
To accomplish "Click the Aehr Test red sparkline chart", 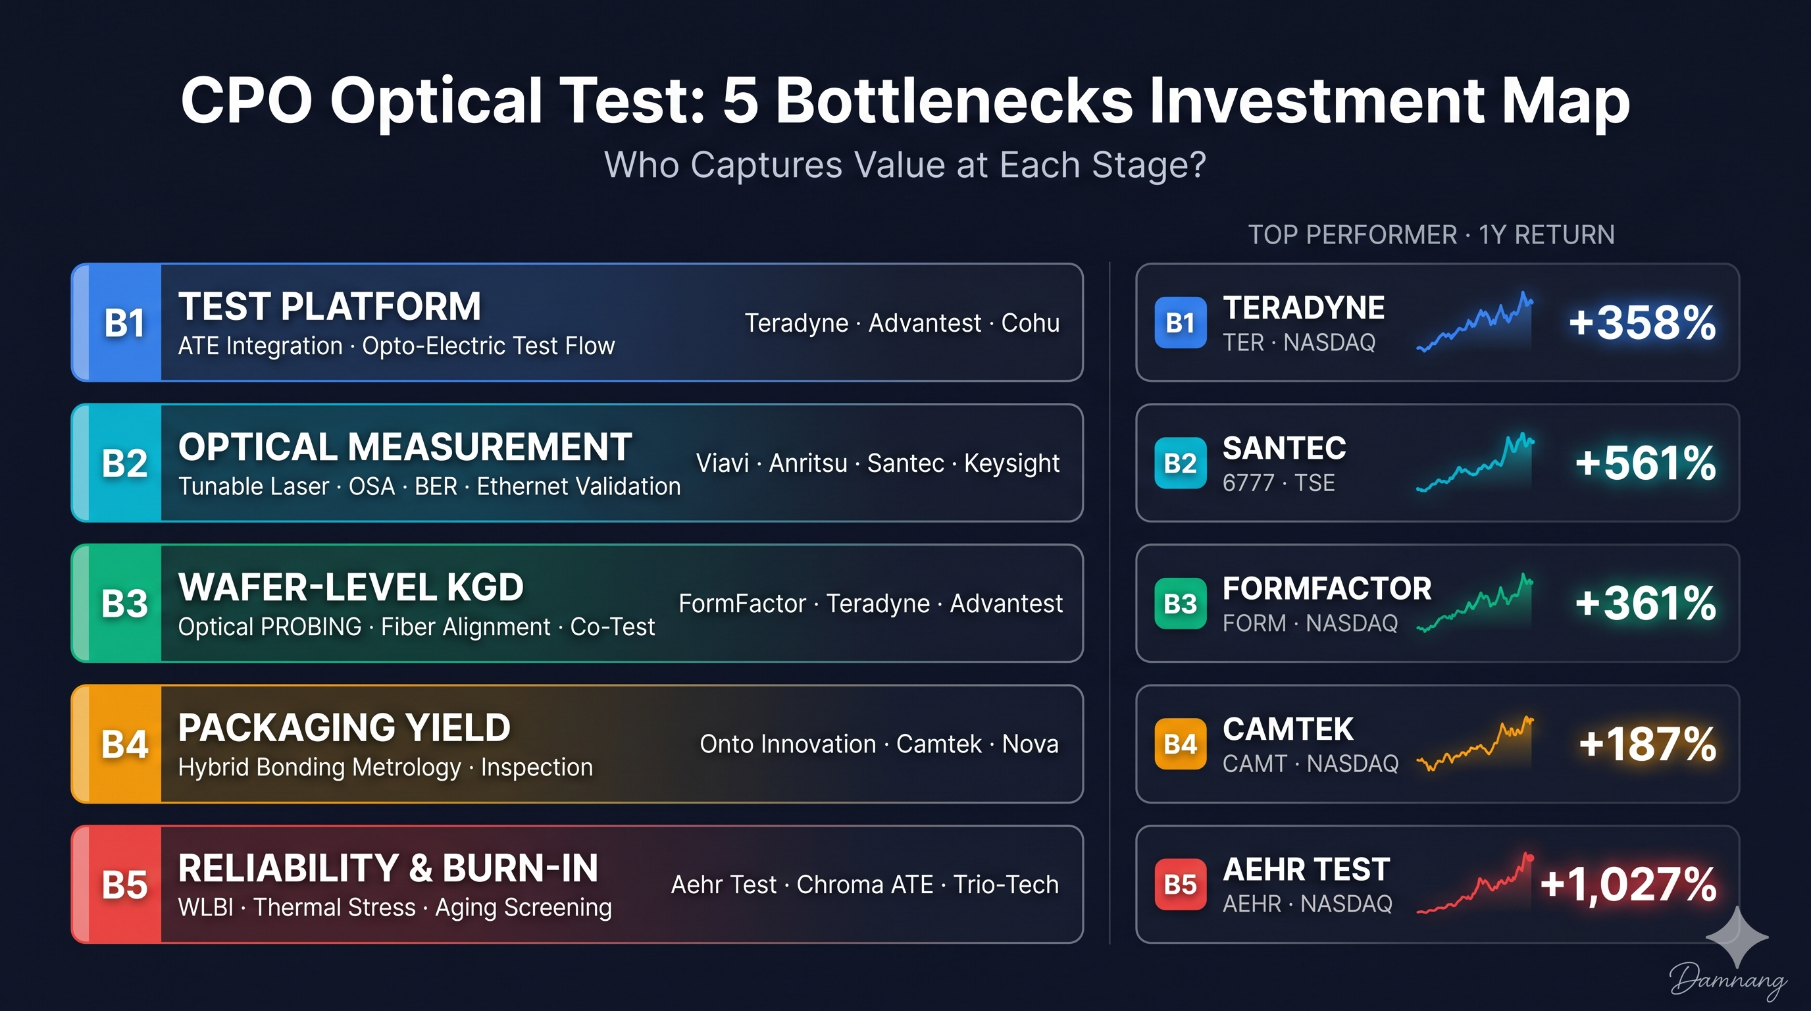I will (1474, 883).
